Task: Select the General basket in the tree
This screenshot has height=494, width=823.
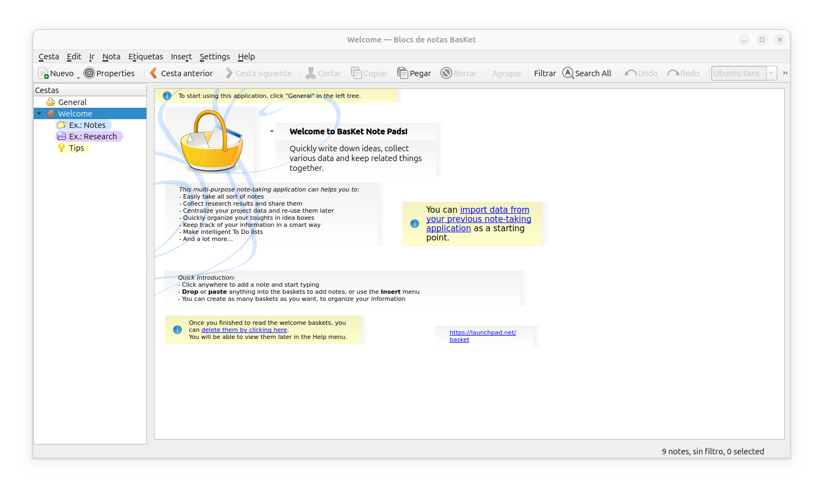Action: tap(90, 102)
